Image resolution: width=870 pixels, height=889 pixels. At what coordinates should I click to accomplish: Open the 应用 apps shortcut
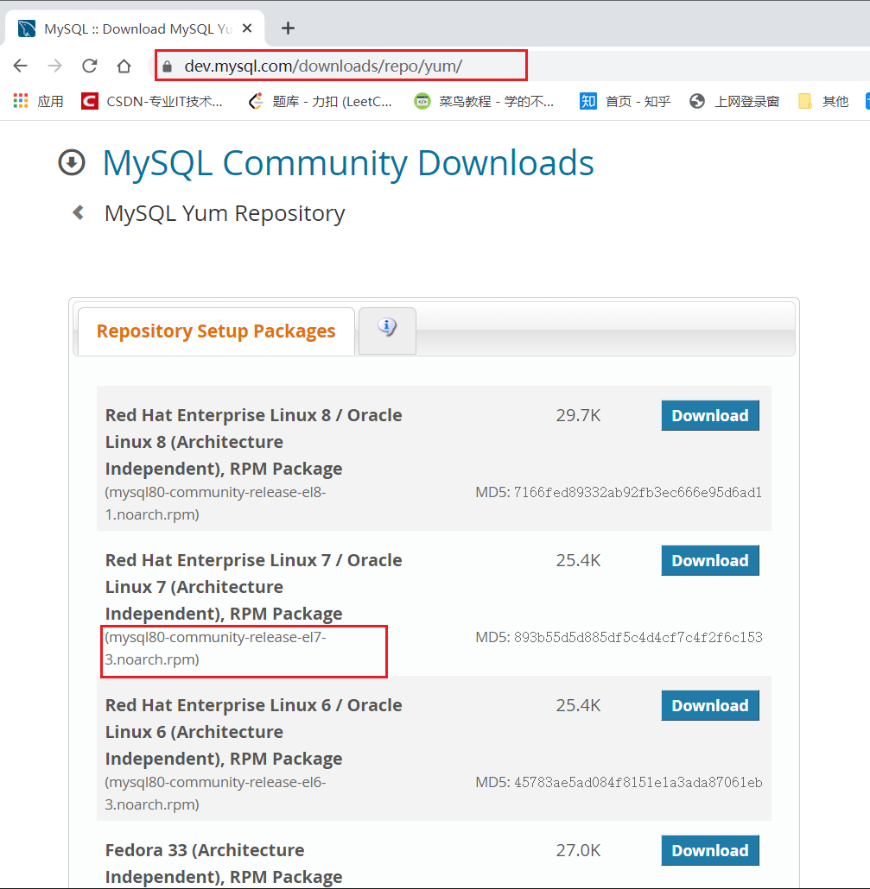tap(39, 101)
